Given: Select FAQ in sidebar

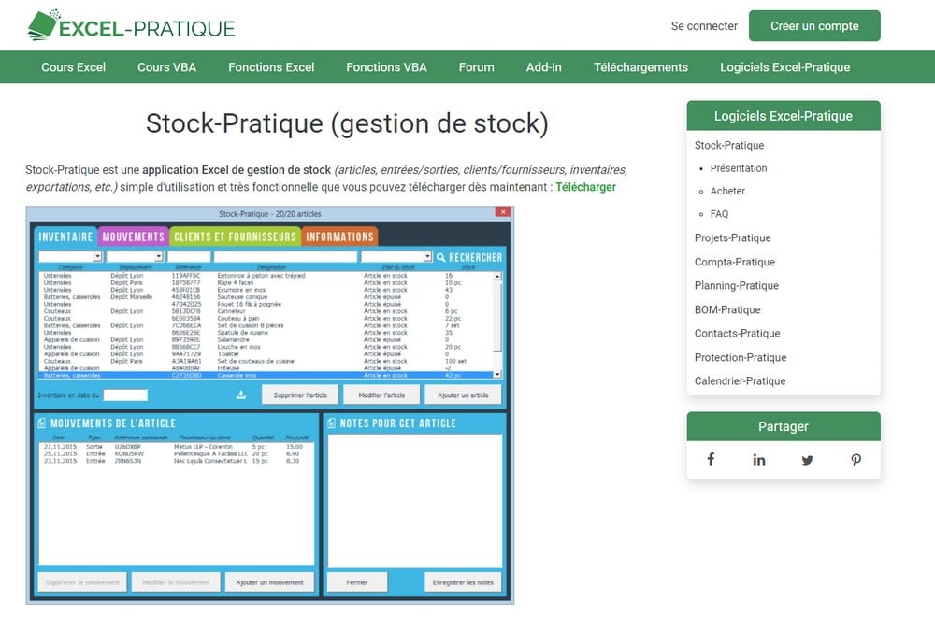Looking at the screenshot, I should [719, 214].
